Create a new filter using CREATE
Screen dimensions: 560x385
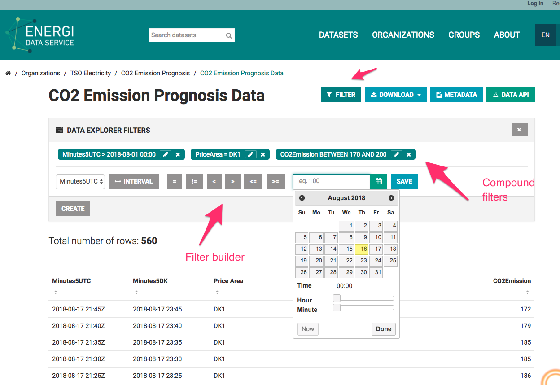(73, 208)
